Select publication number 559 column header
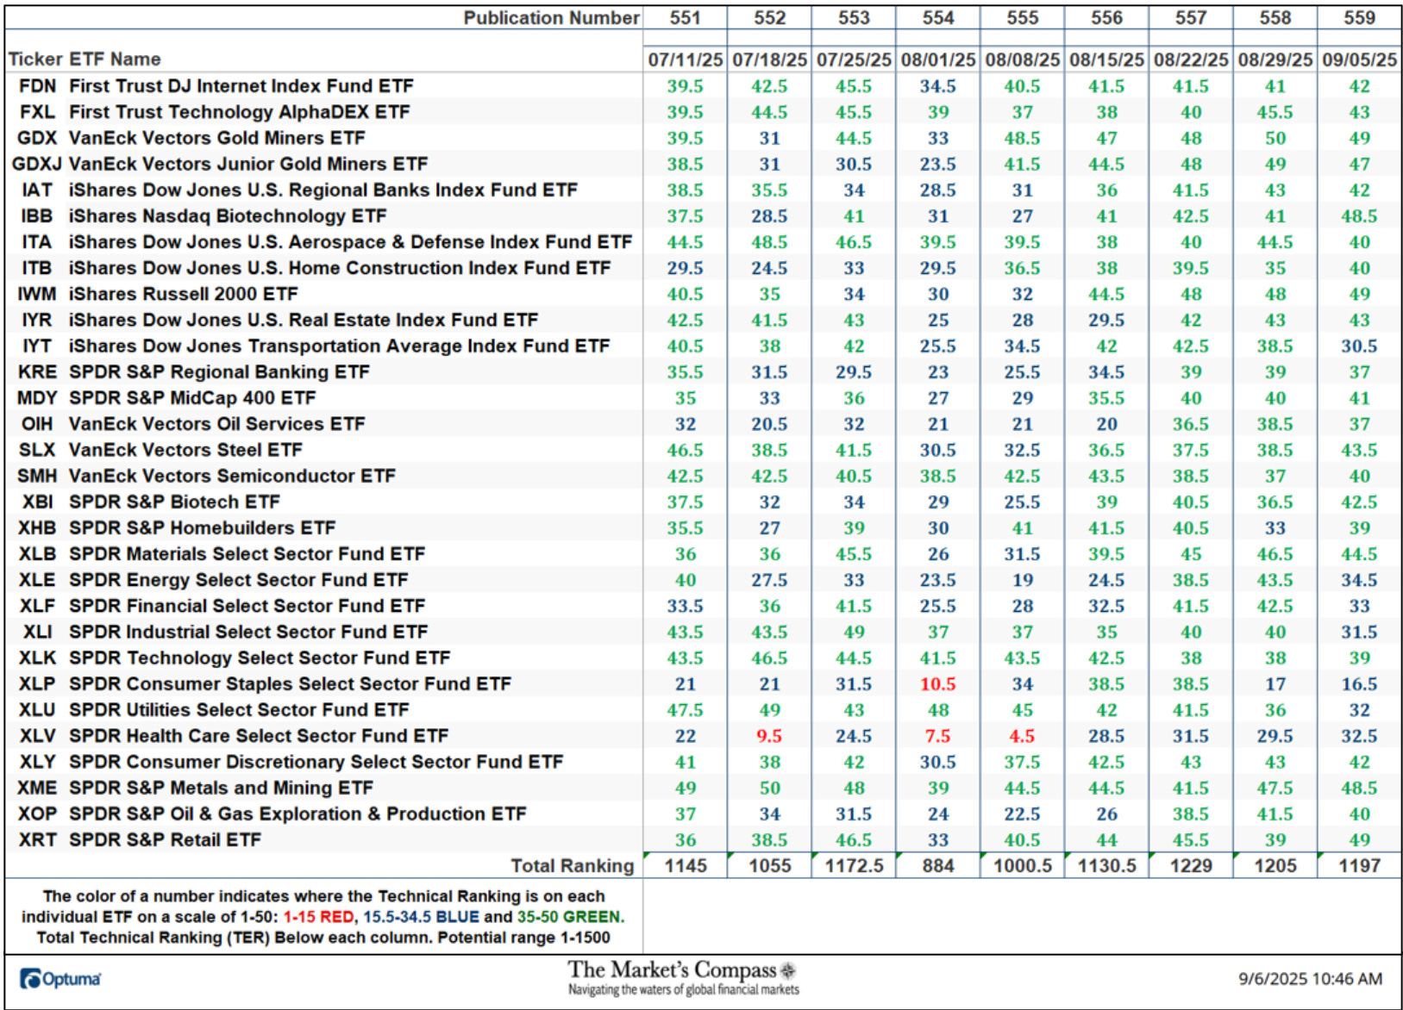 coord(1360,18)
